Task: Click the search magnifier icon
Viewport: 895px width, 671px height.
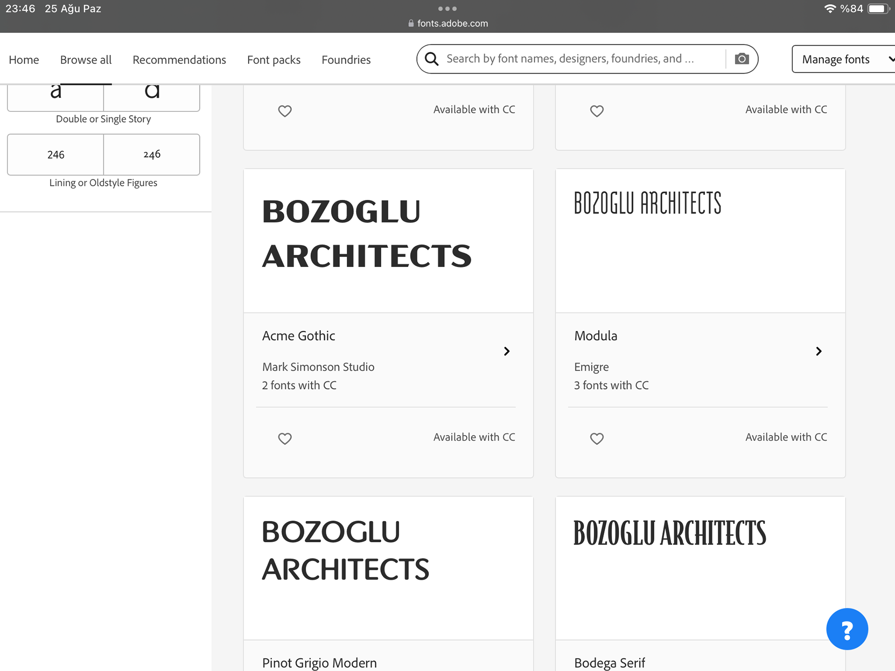Action: [x=432, y=59]
